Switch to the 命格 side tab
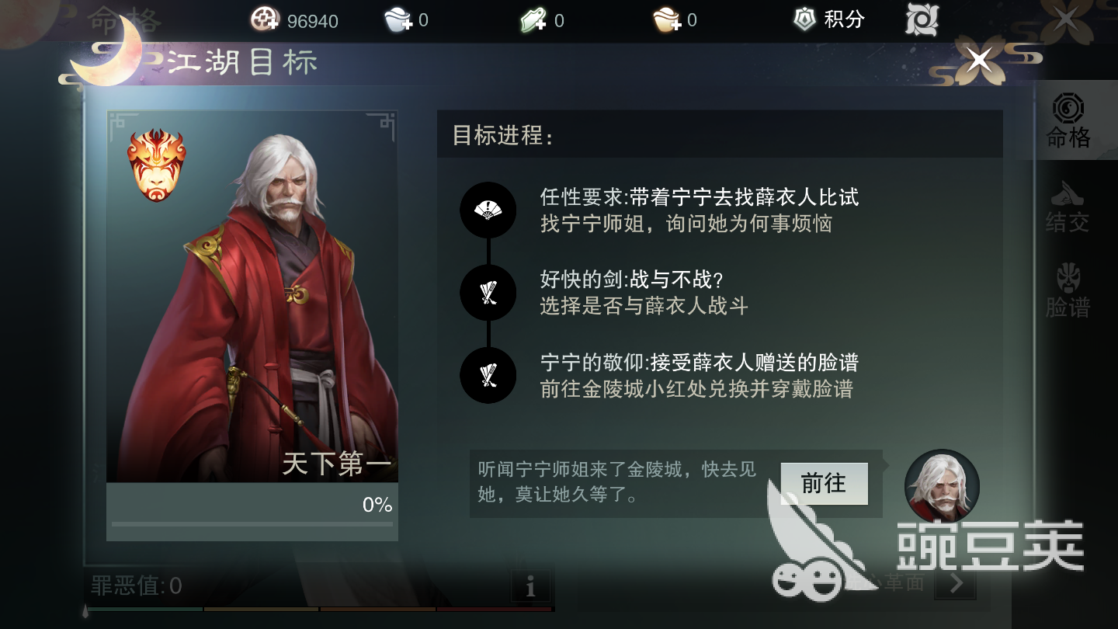Screen dimensions: 1118x629 click(x=1068, y=121)
